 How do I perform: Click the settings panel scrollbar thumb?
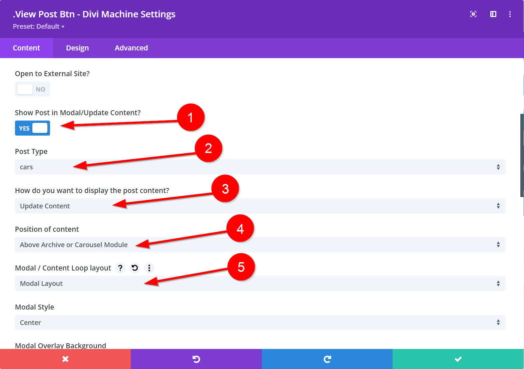(522, 155)
